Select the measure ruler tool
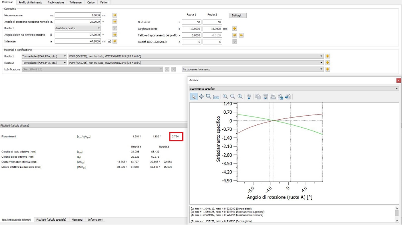The image size is (402, 225). click(216, 96)
